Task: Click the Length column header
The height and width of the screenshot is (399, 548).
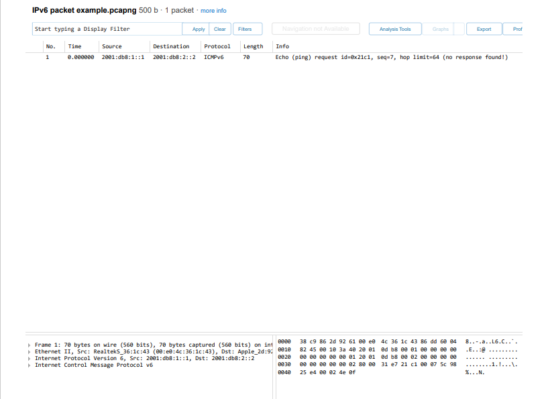Action: point(253,46)
